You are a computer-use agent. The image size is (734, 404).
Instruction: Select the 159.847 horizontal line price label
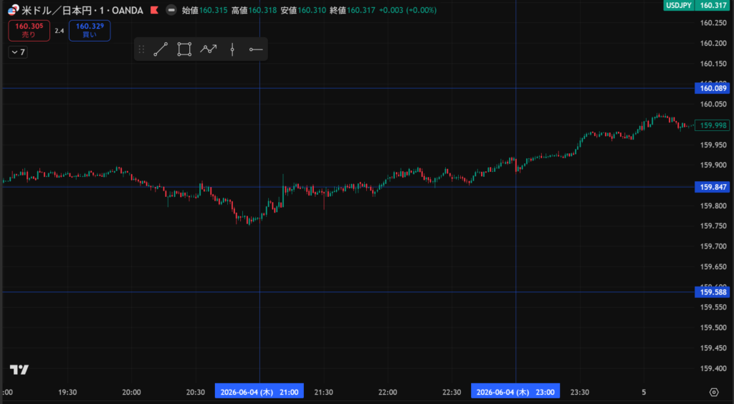click(x=712, y=187)
